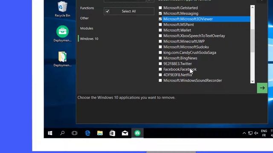The width and height of the screenshot is (273, 153).
Task: Open Mail app from taskbar
Action: [x=125, y=133]
